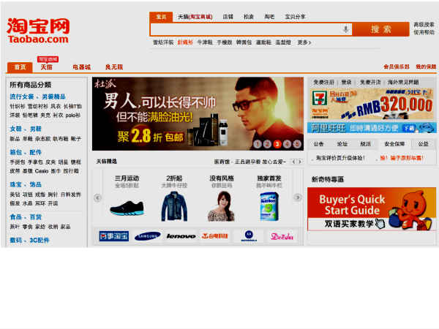Open the 会员俱乐部 link
Viewport: 439px width, 329px height.
click(x=397, y=67)
